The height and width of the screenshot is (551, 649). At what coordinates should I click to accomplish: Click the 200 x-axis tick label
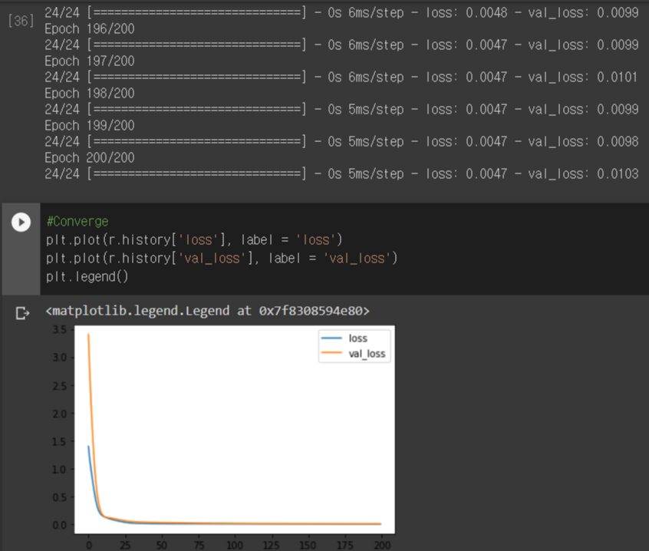(x=382, y=545)
